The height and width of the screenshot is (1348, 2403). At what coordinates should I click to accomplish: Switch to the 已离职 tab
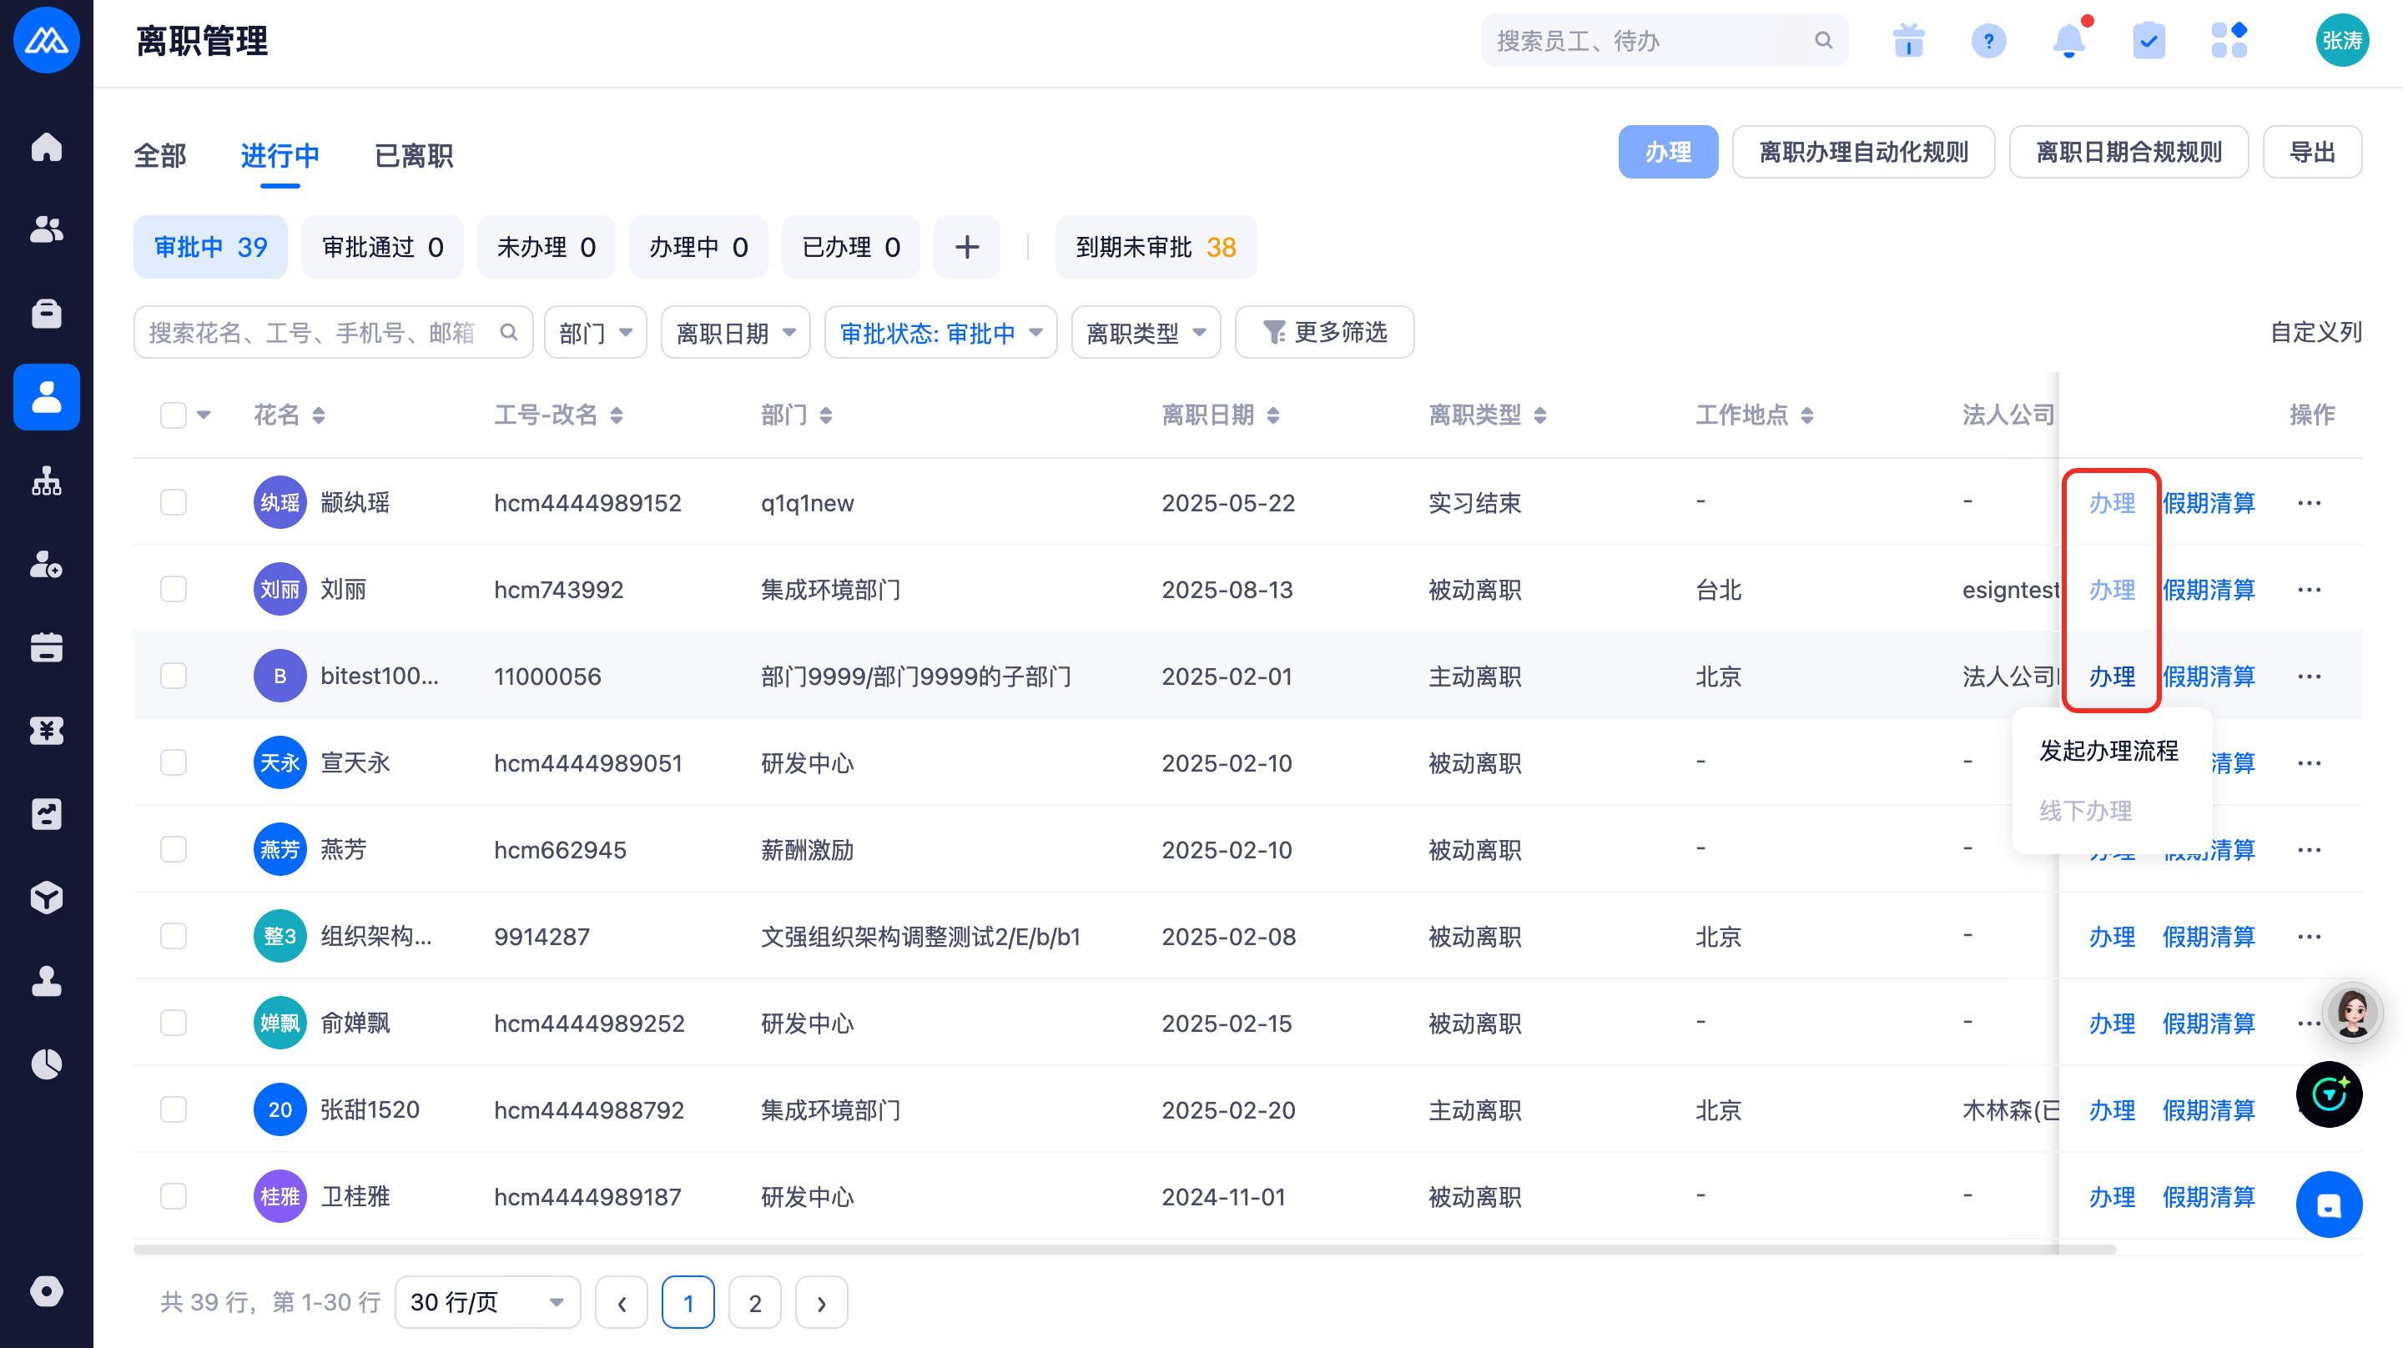(x=413, y=156)
